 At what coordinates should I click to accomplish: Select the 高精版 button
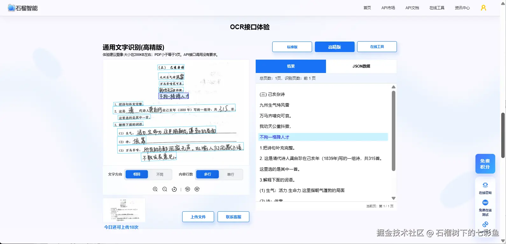click(335, 47)
